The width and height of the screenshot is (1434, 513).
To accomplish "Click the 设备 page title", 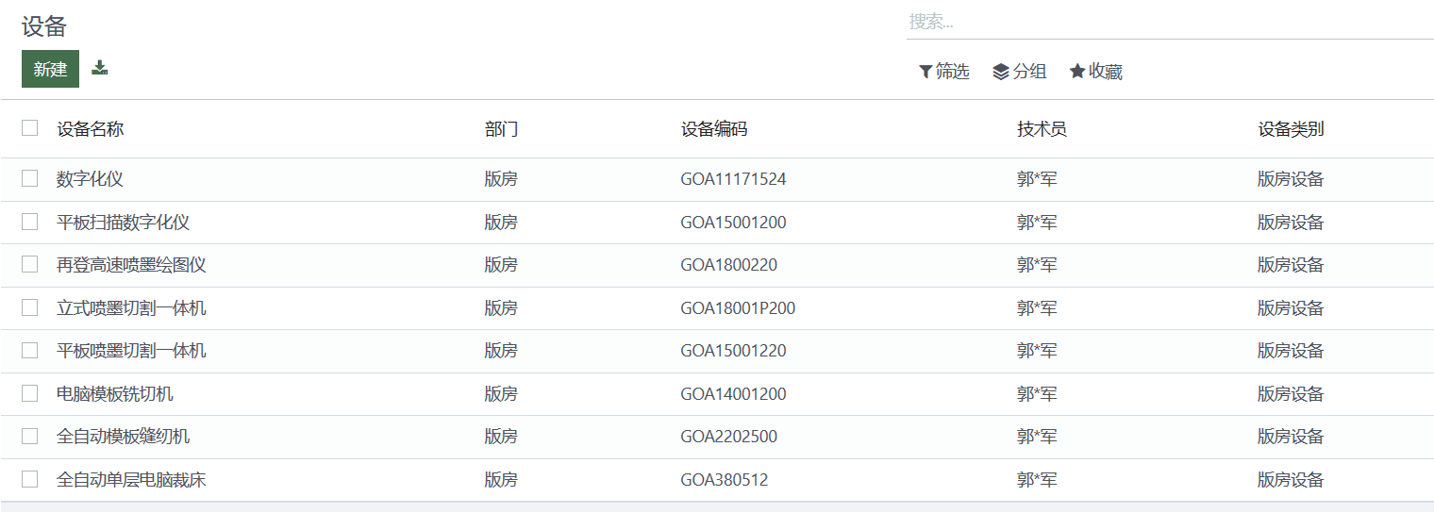I will click(44, 26).
